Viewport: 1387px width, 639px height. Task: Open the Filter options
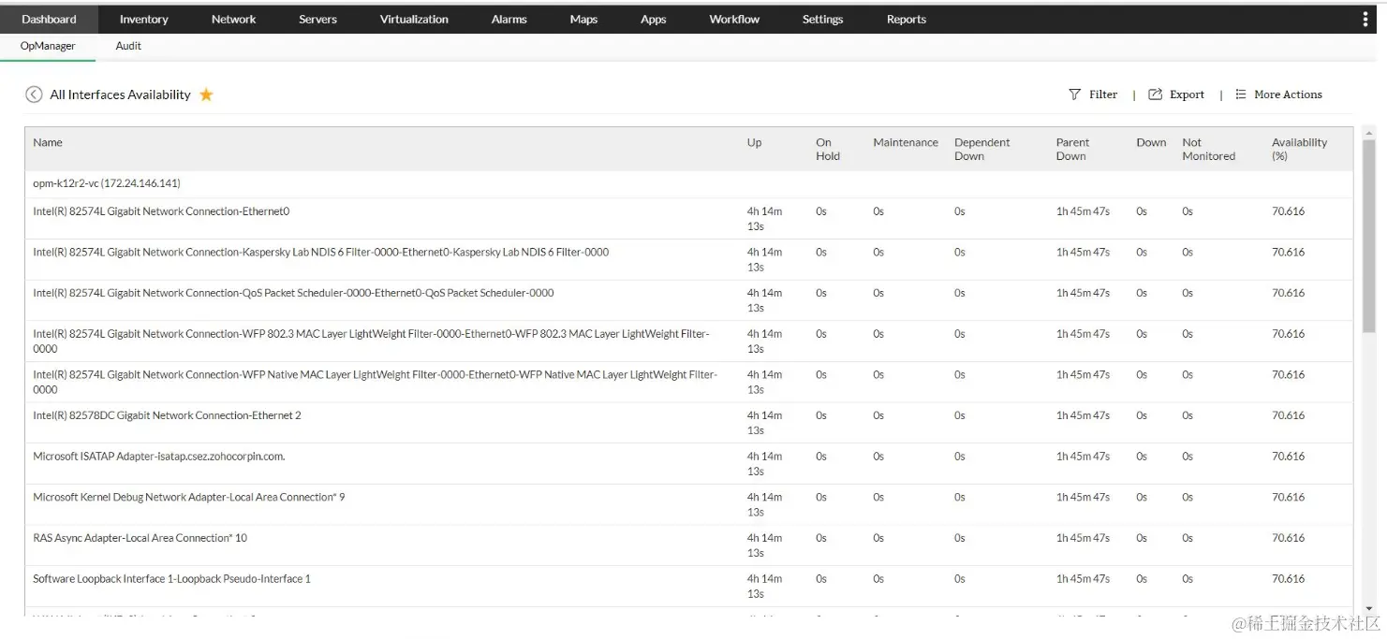[1092, 94]
